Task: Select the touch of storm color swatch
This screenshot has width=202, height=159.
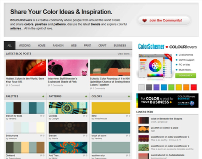Action: coord(111,128)
